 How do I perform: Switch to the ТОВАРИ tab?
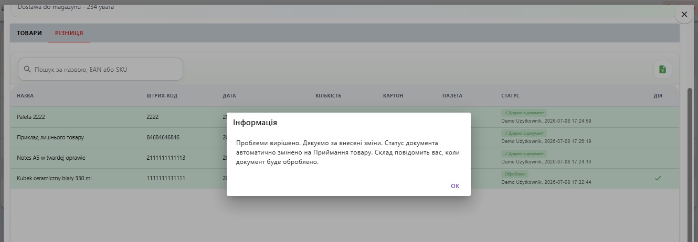pos(29,33)
